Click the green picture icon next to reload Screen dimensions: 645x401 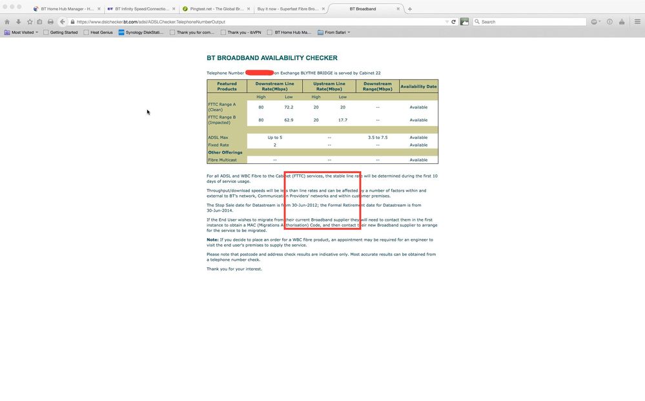[x=464, y=22]
